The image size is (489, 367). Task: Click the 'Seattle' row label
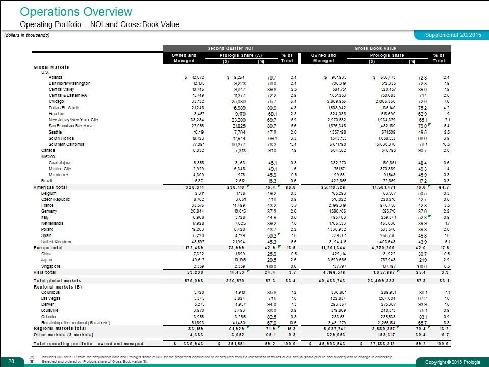(x=55, y=132)
